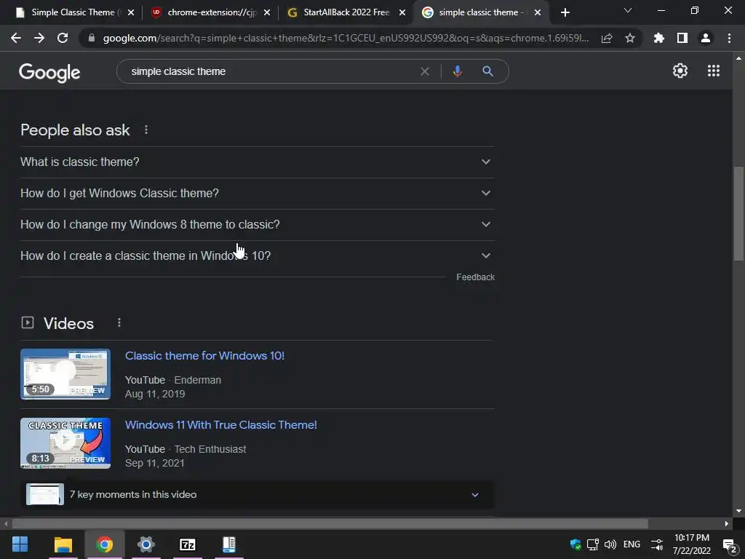The height and width of the screenshot is (559, 745).
Task: Open the tab search dropdown
Action: coord(628,10)
